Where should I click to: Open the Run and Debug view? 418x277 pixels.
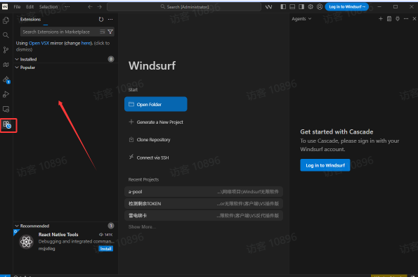[6, 94]
